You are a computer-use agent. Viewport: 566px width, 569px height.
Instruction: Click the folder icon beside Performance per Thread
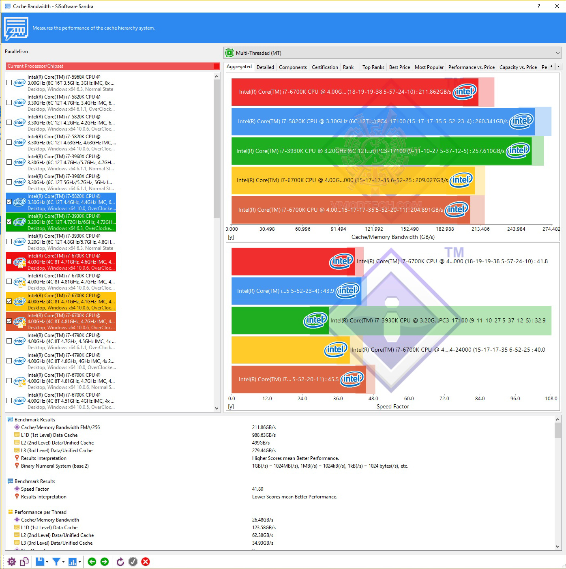tap(11, 512)
